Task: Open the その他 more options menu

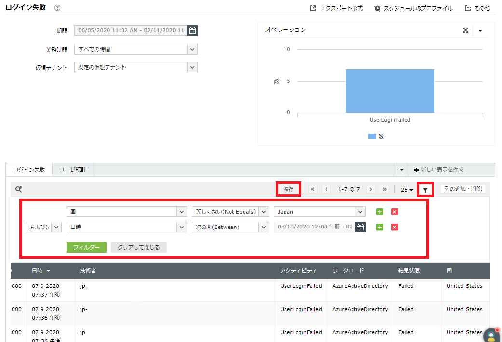Action: click(477, 8)
